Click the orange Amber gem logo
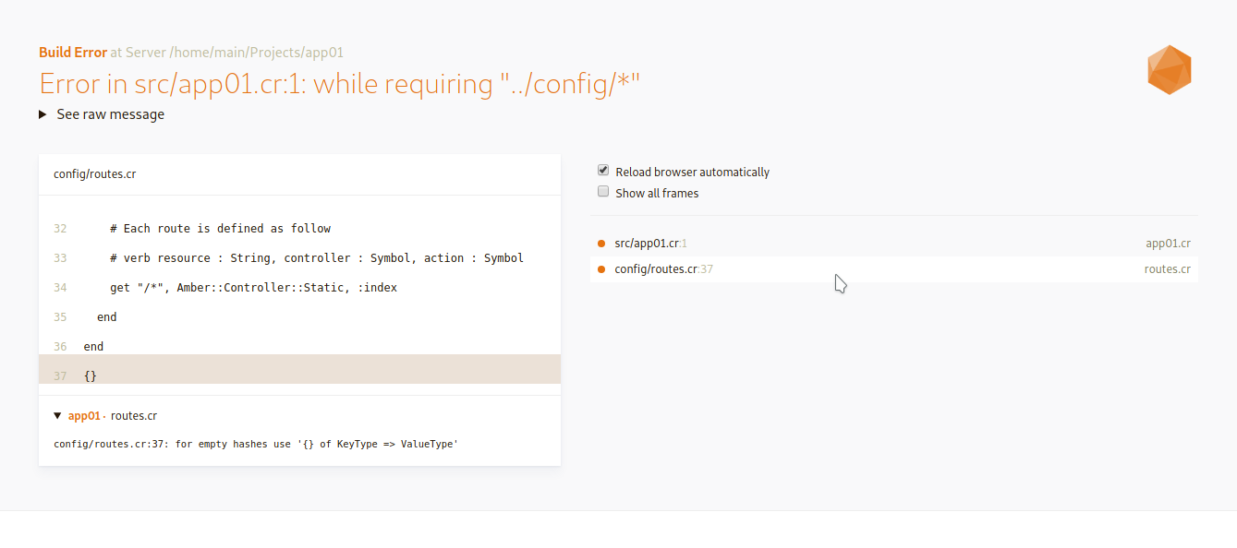The image size is (1237, 548). [x=1170, y=70]
